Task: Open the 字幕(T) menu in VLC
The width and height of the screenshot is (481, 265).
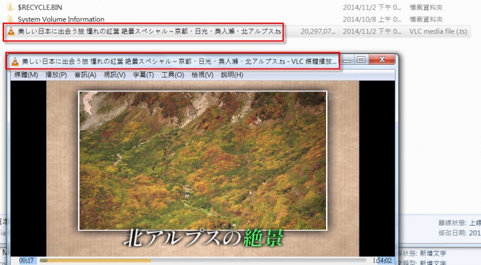Action: click(143, 75)
